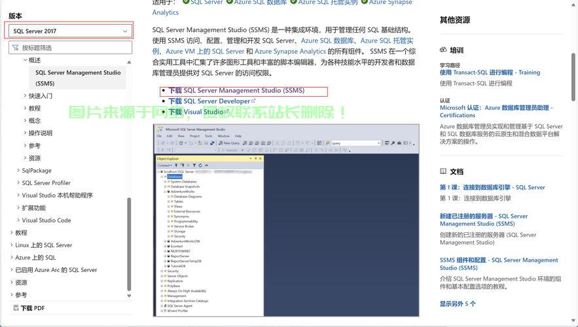Expand SQL Server Profiler in sidebar
Viewport: 578px width, 327px height.
(18, 182)
